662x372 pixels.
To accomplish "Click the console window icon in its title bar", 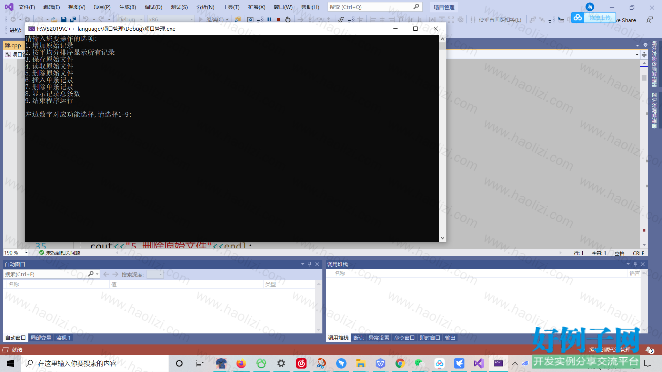I will tap(32, 29).
